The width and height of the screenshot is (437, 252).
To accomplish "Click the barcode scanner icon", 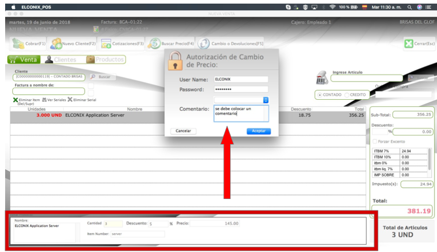I will click(322, 78).
